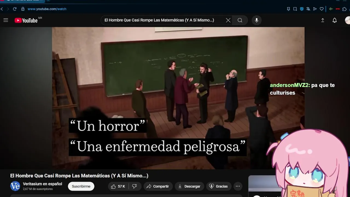Open the blue shield ad blocker
The width and height of the screenshot is (350, 197).
point(302,9)
